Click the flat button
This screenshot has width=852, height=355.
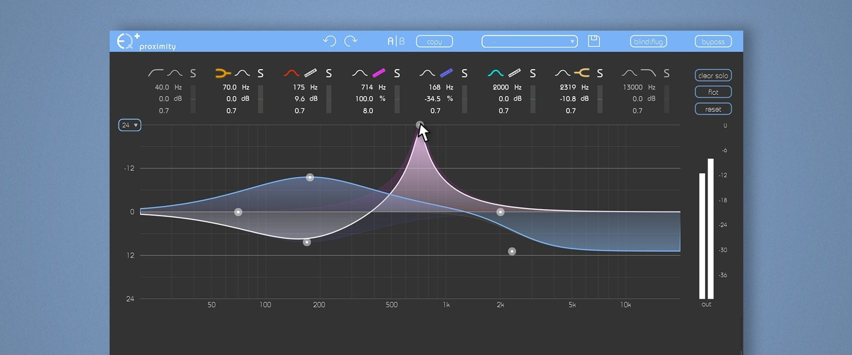[713, 92]
